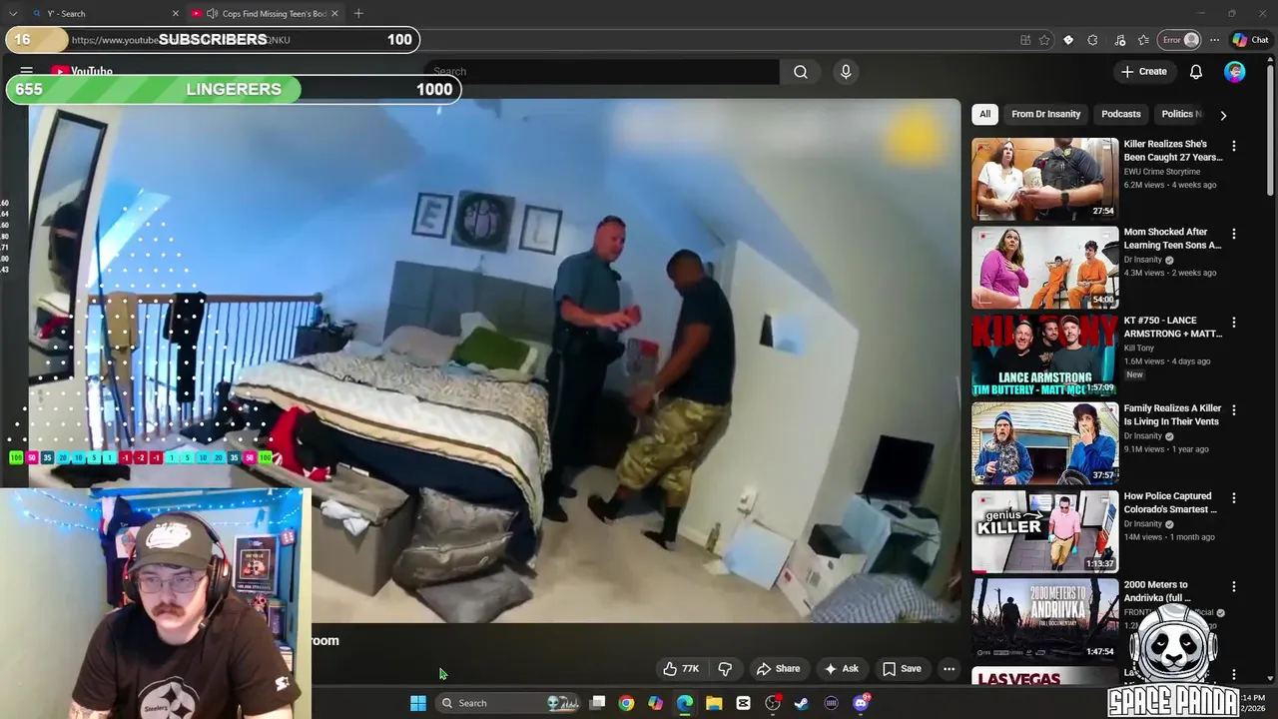Open the Ask AI button under video
This screenshot has height=719, width=1278.
point(841,669)
